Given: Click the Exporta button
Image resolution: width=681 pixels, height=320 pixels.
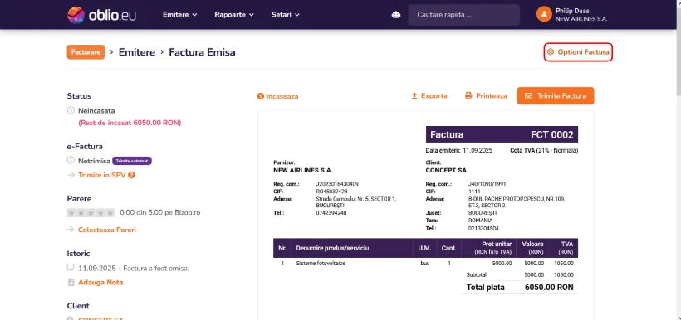Looking at the screenshot, I should [x=429, y=96].
